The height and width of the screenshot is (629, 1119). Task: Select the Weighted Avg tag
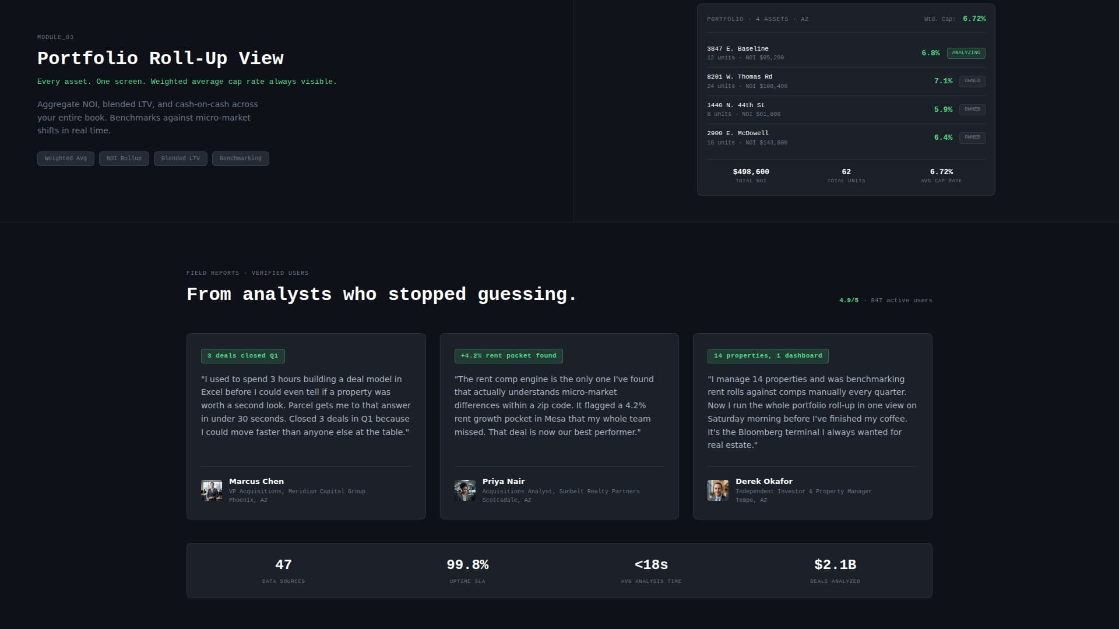pyautogui.click(x=65, y=158)
